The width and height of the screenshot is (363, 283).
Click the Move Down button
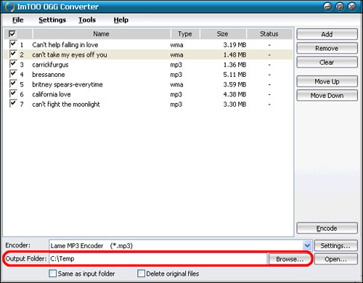(327, 96)
